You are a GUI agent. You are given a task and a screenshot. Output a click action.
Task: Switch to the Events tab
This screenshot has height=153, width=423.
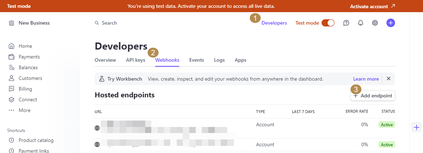tap(196, 60)
